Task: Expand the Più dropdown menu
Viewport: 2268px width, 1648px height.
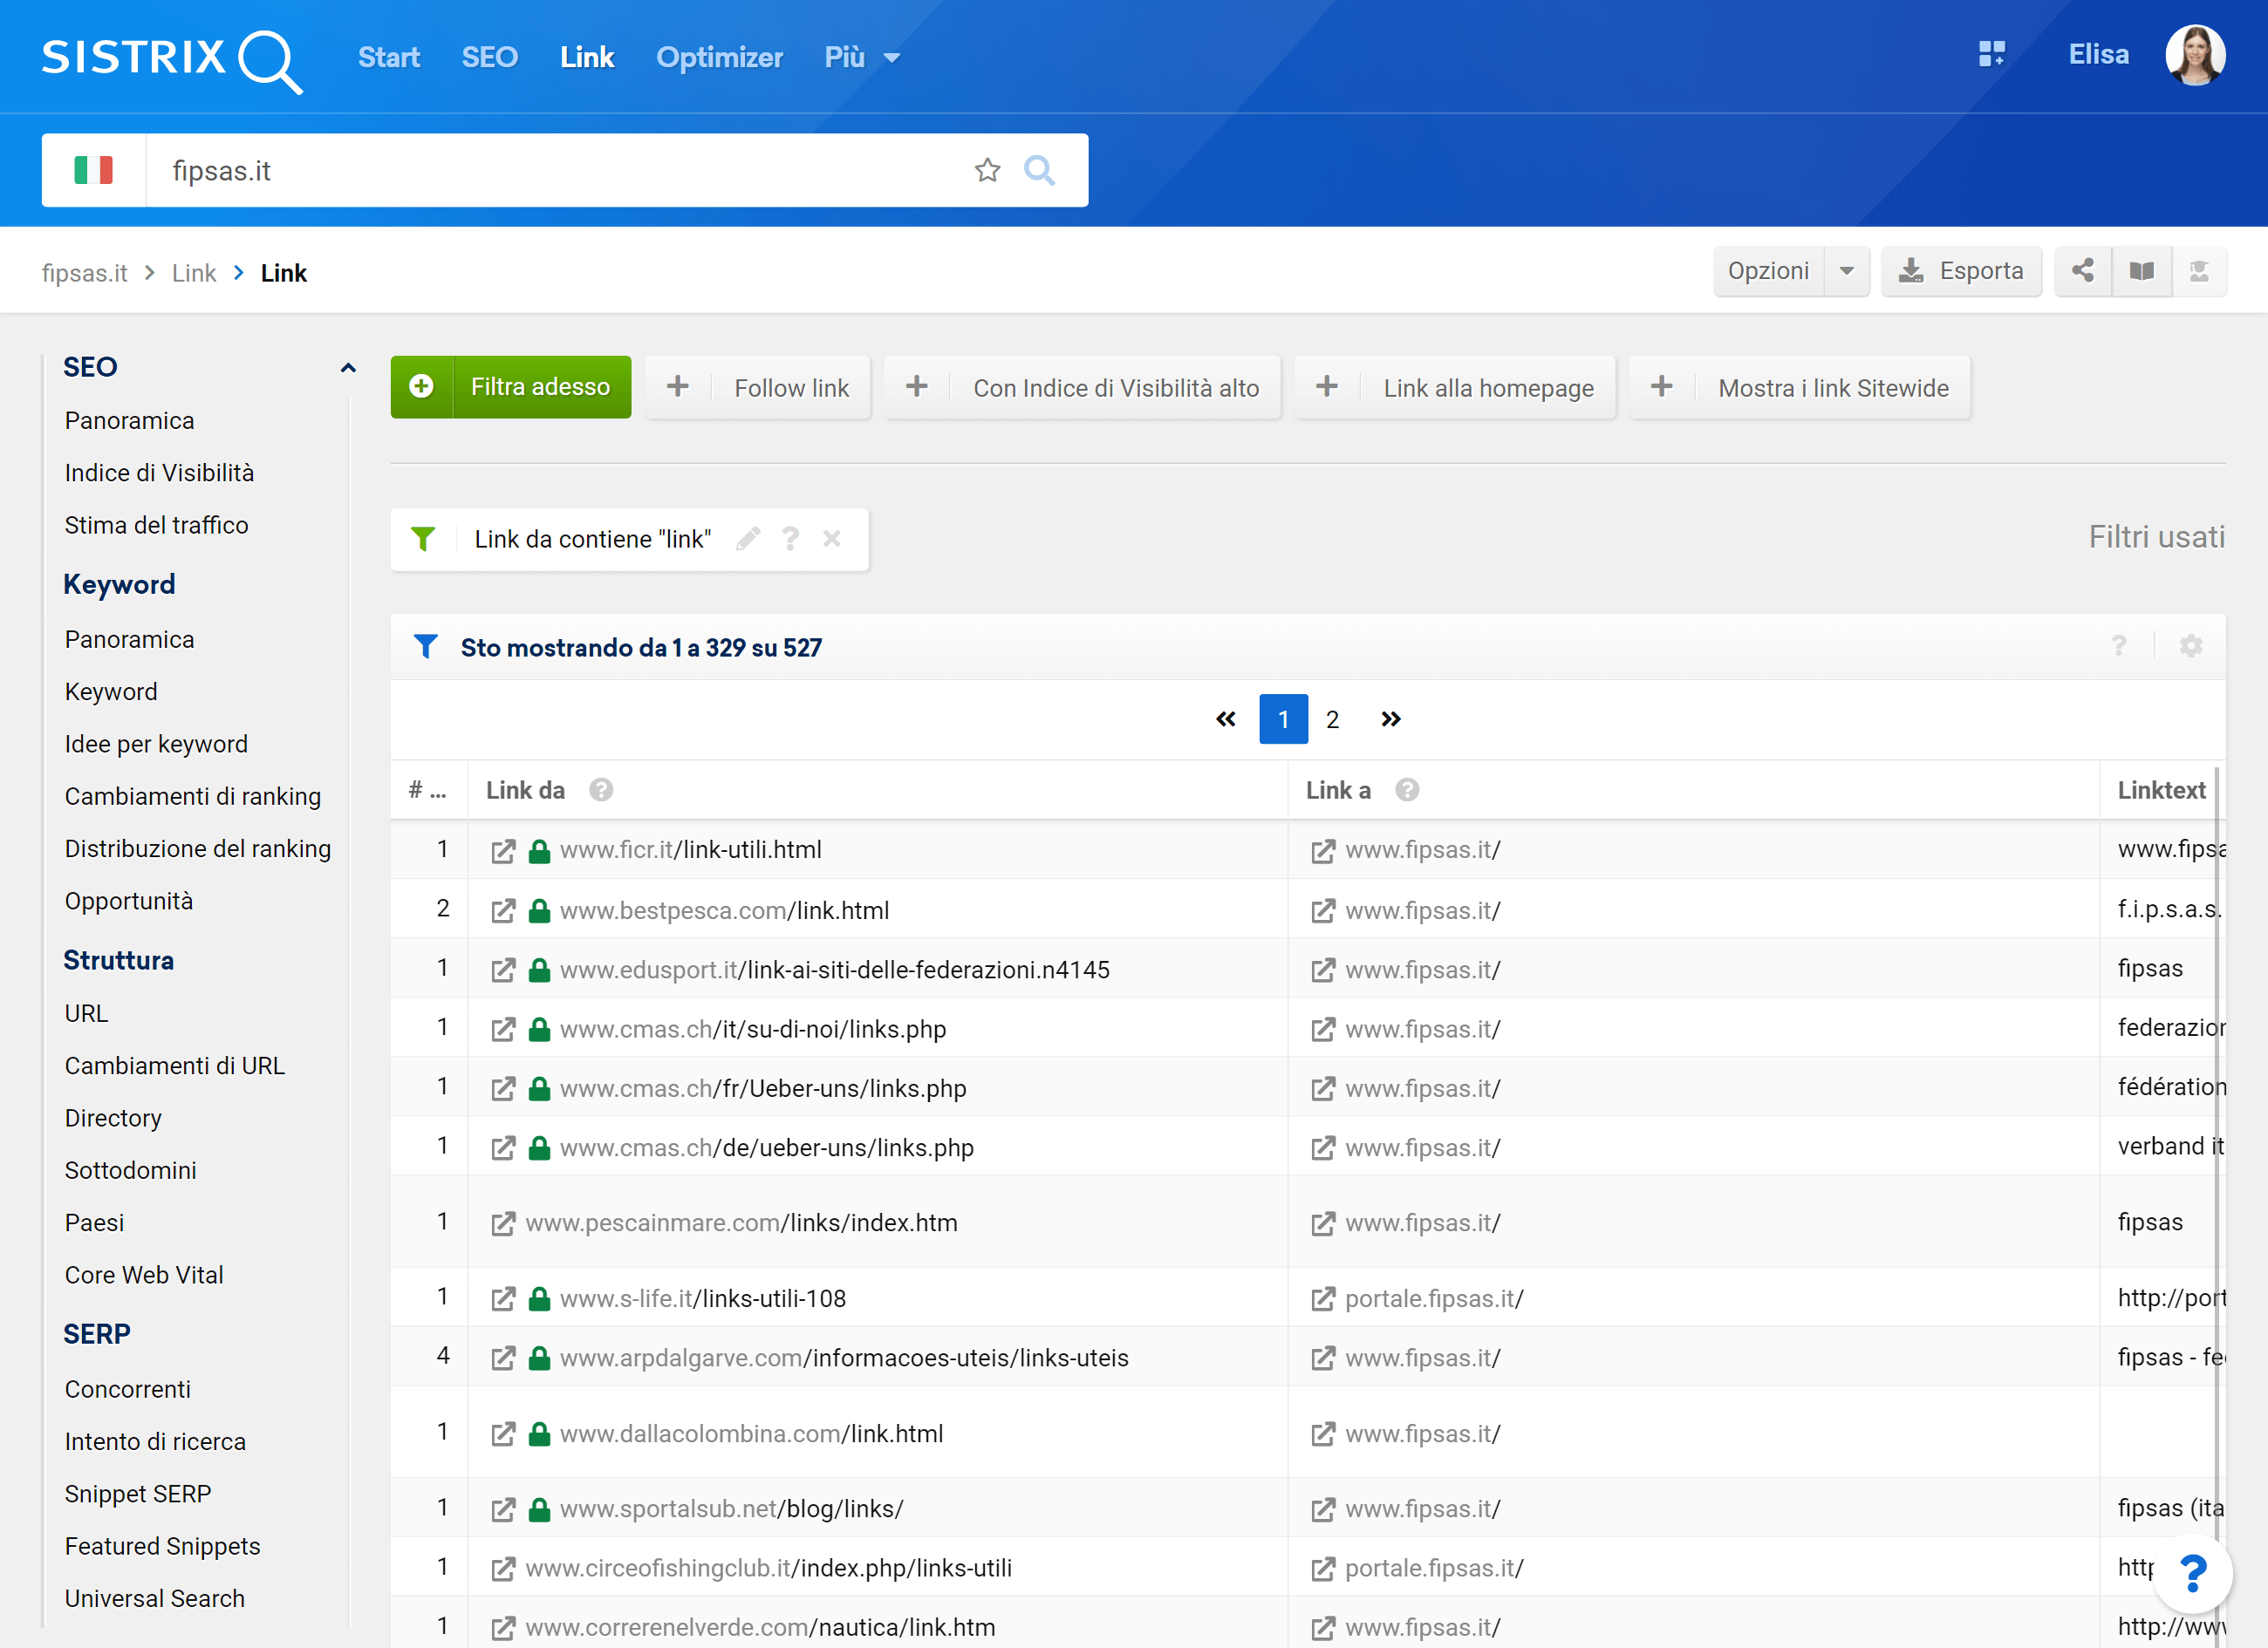Action: (862, 57)
